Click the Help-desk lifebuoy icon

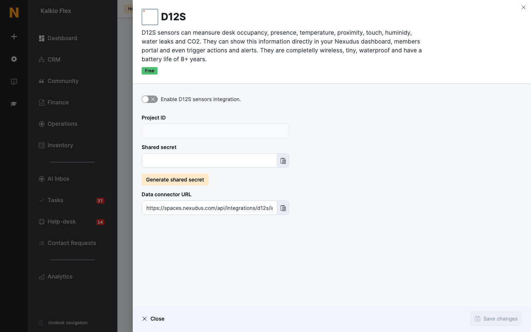(x=42, y=222)
